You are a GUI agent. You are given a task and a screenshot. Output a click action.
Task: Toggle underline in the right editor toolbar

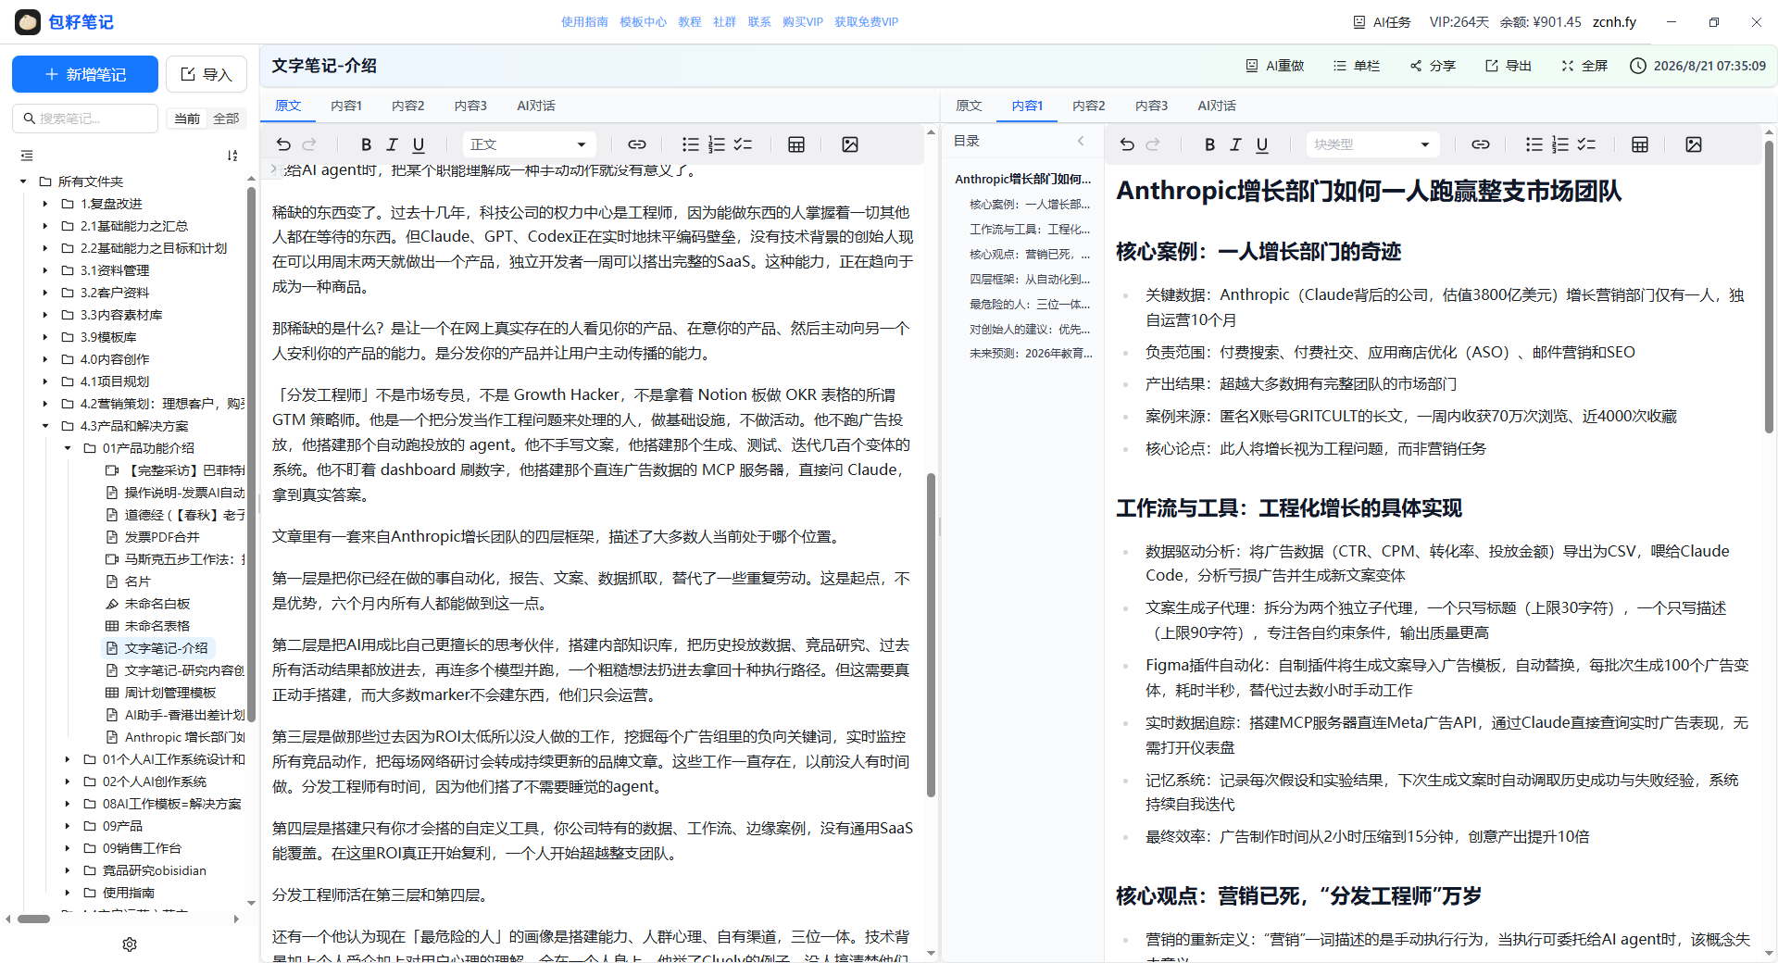click(x=1262, y=144)
